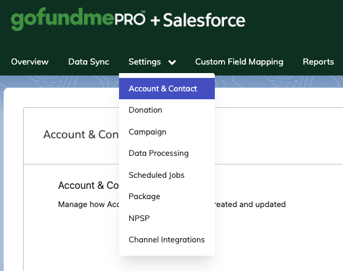This screenshot has width=343, height=271.
Task: Click the 'Manage how Acc' description text
Action: [x=88, y=205]
